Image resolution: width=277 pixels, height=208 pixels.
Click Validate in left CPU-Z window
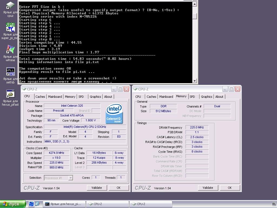tap(97, 188)
